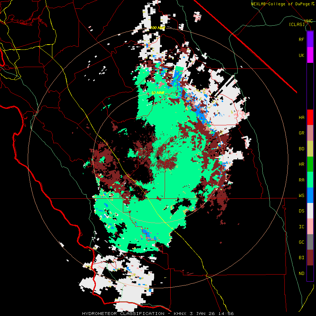The image size is (316, 316).
Task: Click the DS legend label
Action: coord(301,211)
